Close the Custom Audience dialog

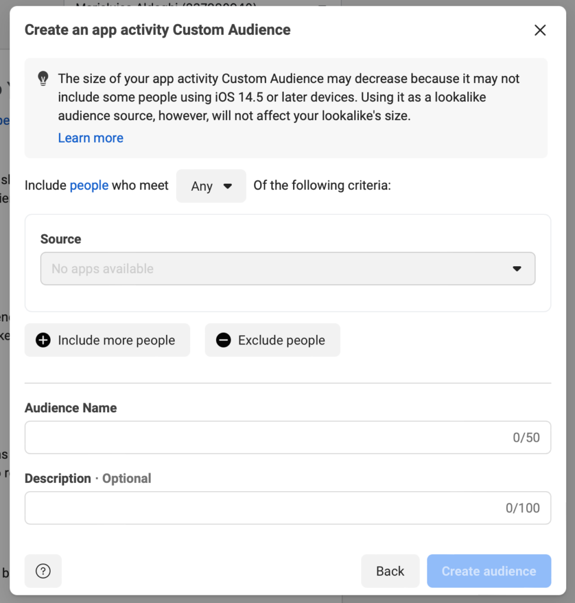(540, 31)
